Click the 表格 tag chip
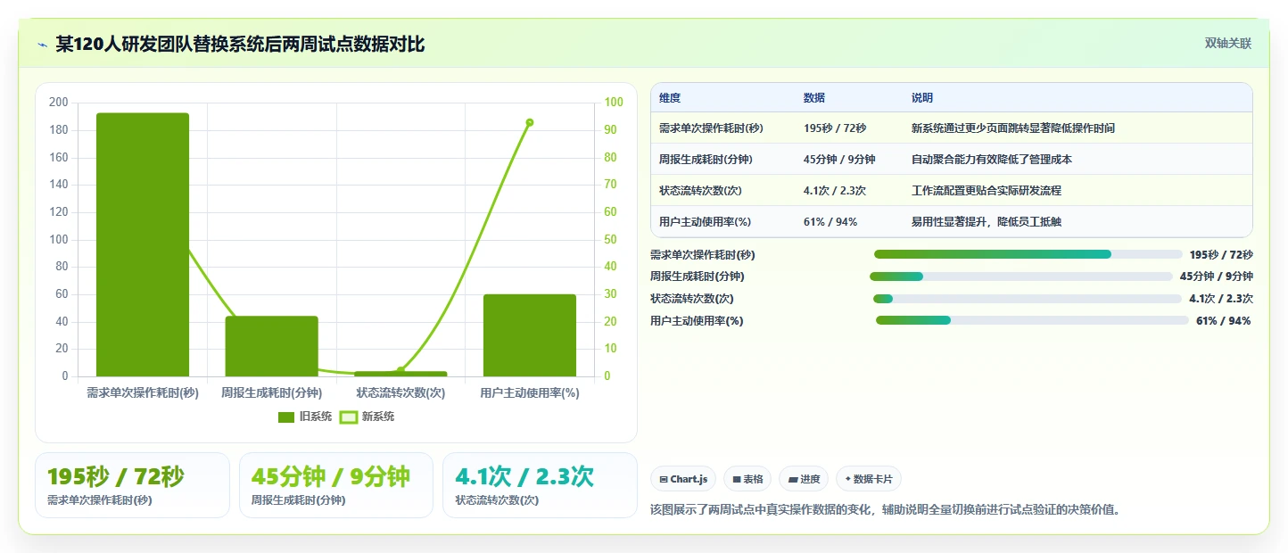This screenshot has width=1288, height=553. pyautogui.click(x=747, y=479)
